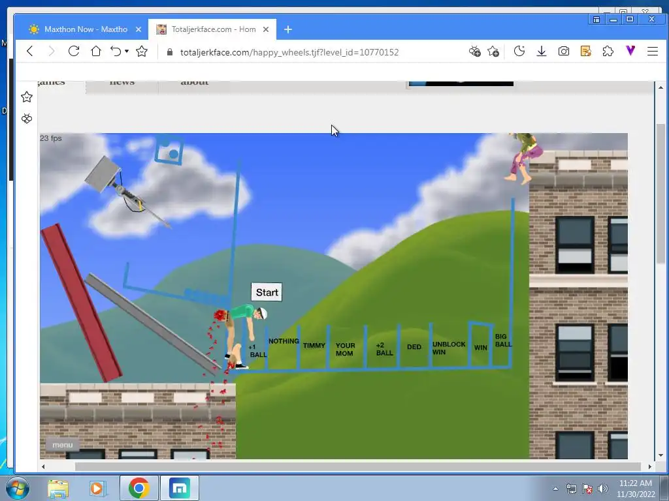Show hidden tray icons arrow
Viewport: 669px width, 501px height.
pyautogui.click(x=555, y=489)
